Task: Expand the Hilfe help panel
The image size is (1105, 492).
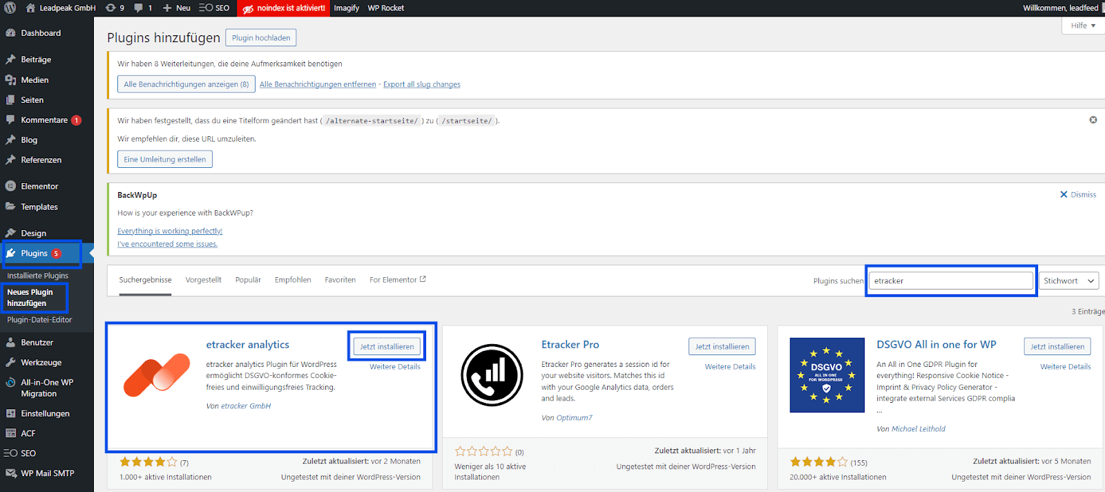Action: point(1083,26)
